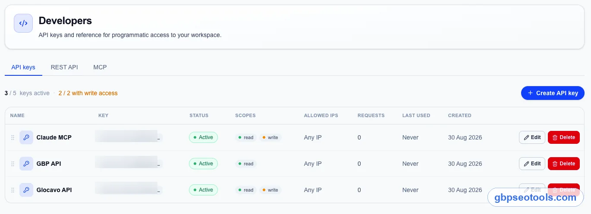Click 'Any IP' in the GBP API row

click(x=313, y=164)
